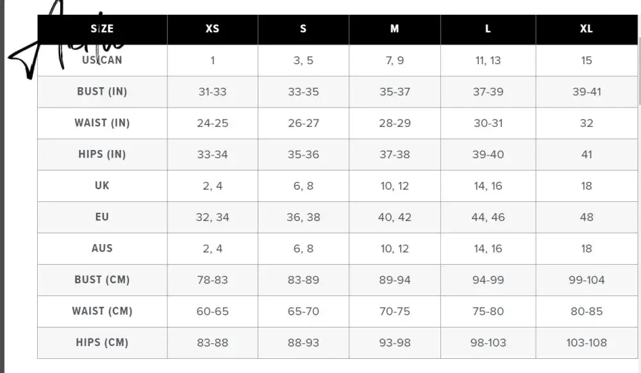The width and height of the screenshot is (641, 373).
Task: Click the EU row label
Action: (x=102, y=217)
